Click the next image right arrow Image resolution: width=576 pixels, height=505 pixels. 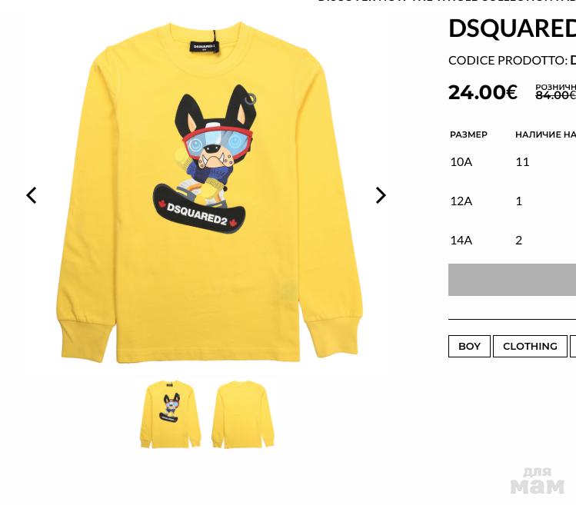click(381, 195)
